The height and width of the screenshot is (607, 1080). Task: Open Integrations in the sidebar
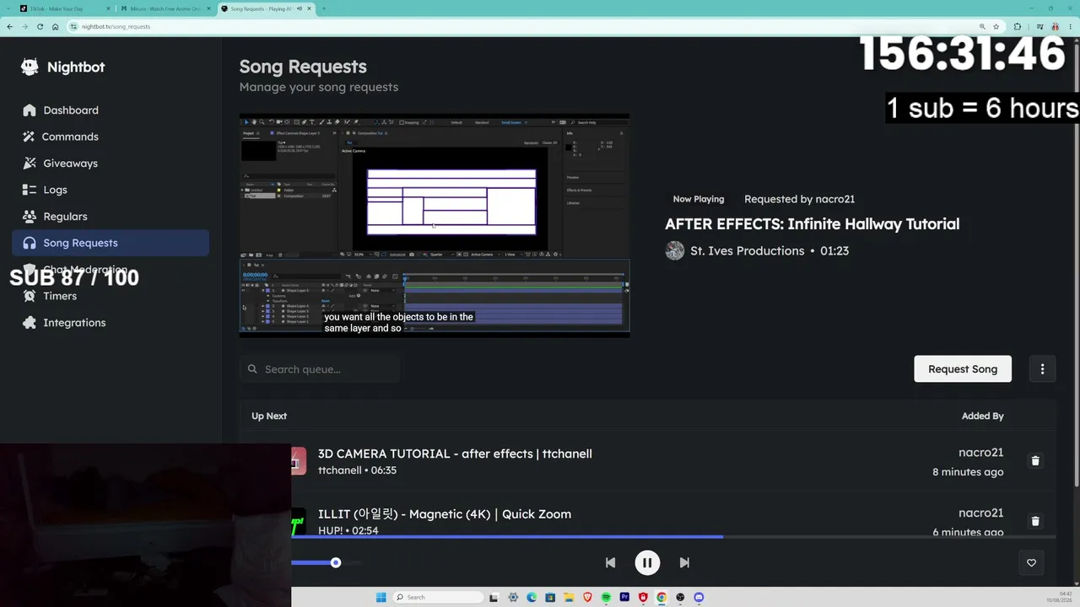tap(111, 323)
